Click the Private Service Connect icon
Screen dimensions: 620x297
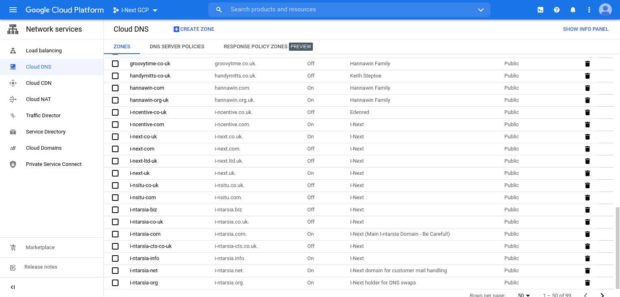[x=13, y=164]
